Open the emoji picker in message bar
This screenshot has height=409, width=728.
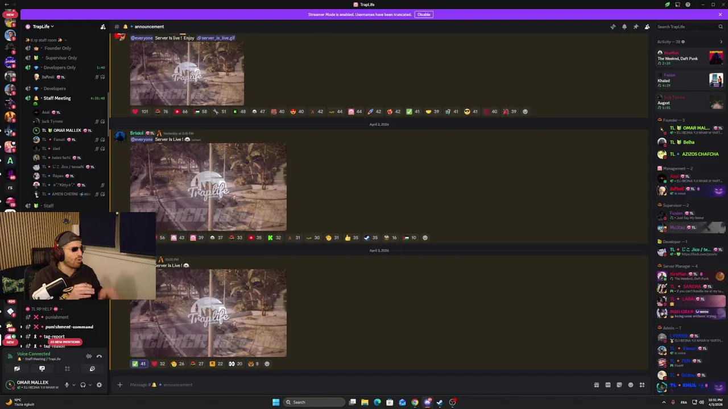coord(630,385)
